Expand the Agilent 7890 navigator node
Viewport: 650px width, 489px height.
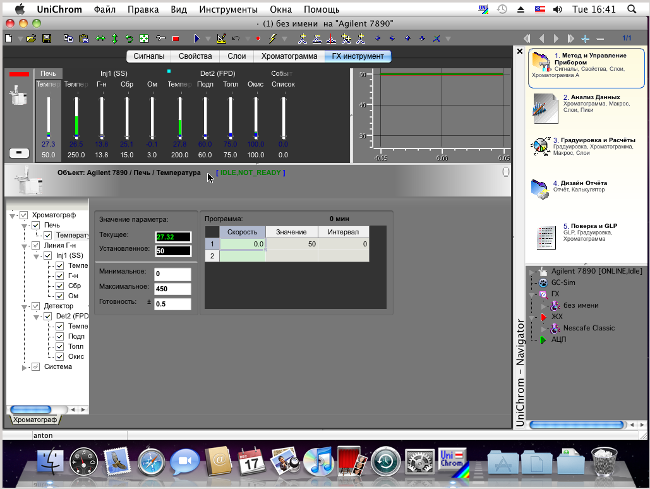point(532,272)
